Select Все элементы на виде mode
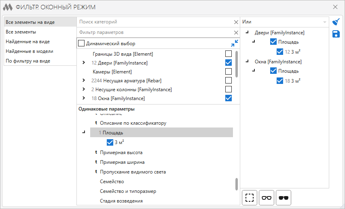Screen dimensions: 345x209 [40, 22]
